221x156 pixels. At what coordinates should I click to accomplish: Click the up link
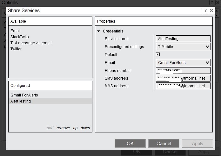pos(75,128)
